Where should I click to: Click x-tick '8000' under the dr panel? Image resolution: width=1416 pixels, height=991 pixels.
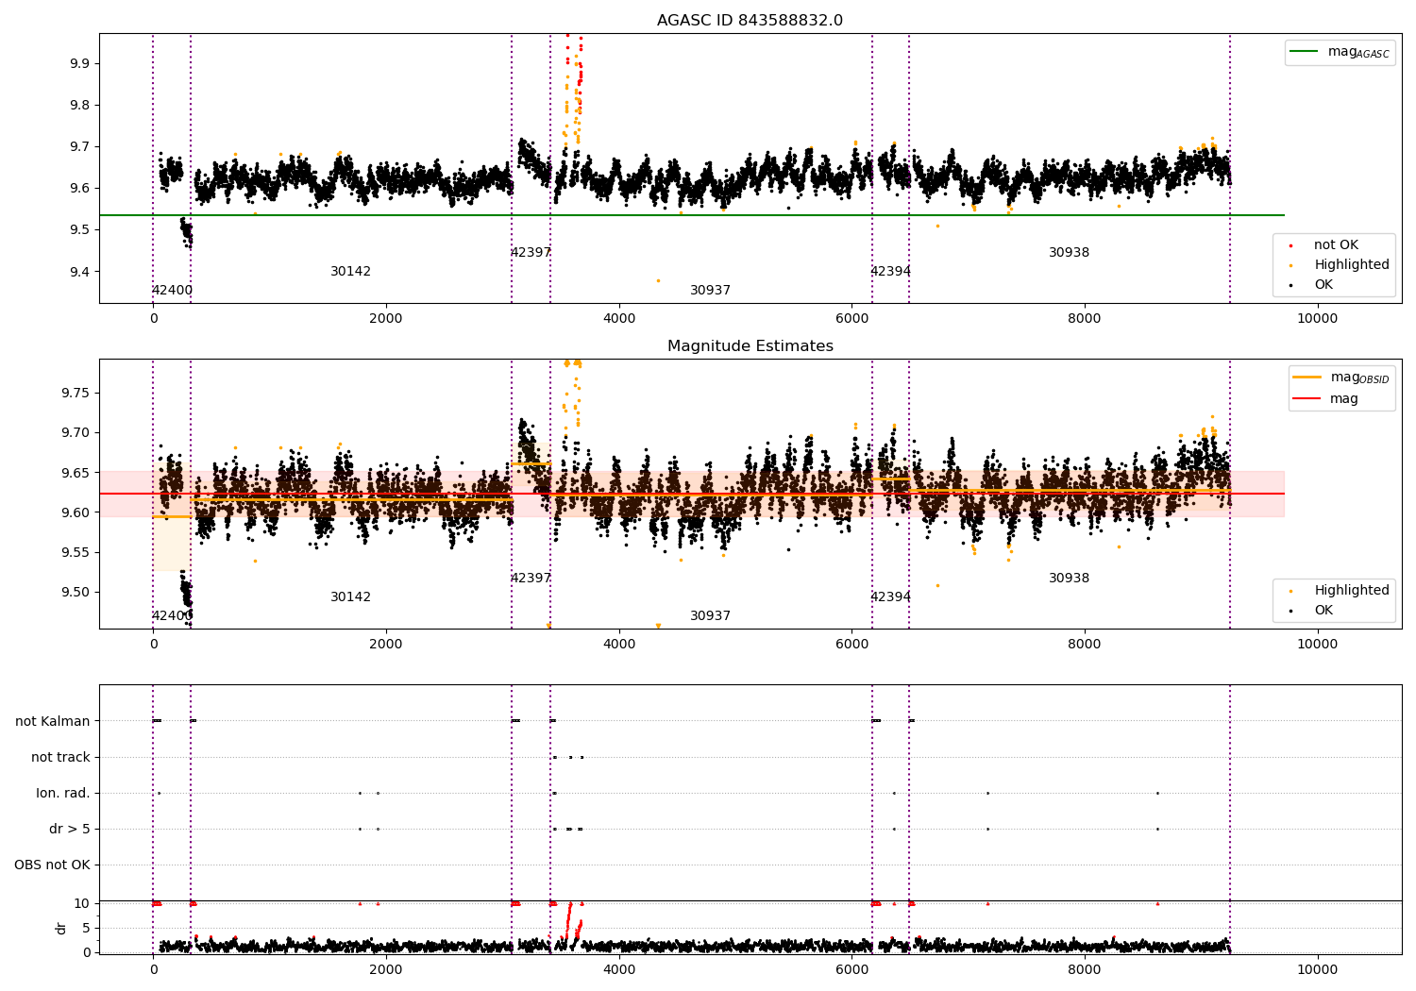tap(1085, 970)
